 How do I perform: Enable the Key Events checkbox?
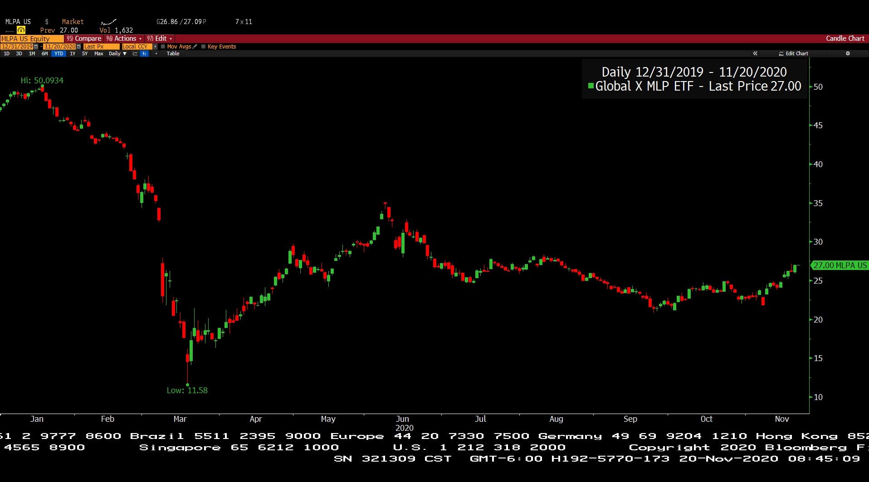203,46
